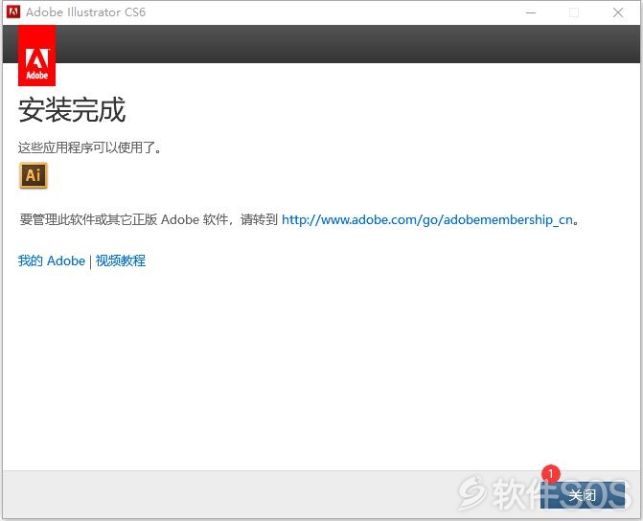
Task: Open the adobemembership_cn URL link
Action: pos(426,219)
